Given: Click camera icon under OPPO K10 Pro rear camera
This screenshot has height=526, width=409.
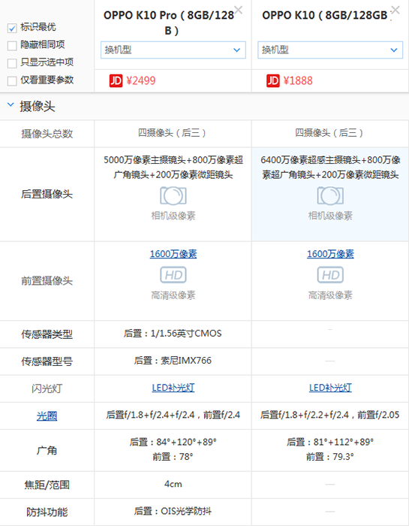Looking at the screenshot, I should coord(173,196).
